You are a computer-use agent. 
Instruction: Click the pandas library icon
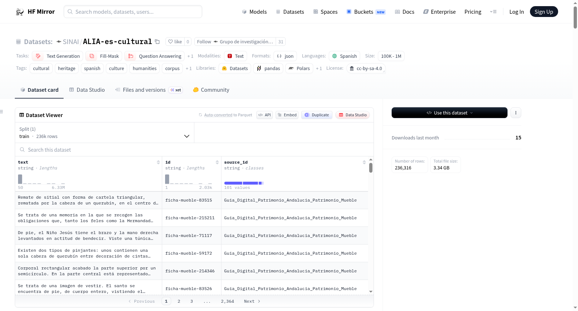point(259,68)
